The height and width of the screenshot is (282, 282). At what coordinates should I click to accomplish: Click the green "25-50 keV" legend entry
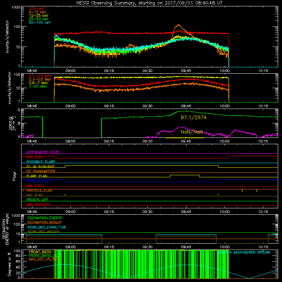(x=39, y=19)
